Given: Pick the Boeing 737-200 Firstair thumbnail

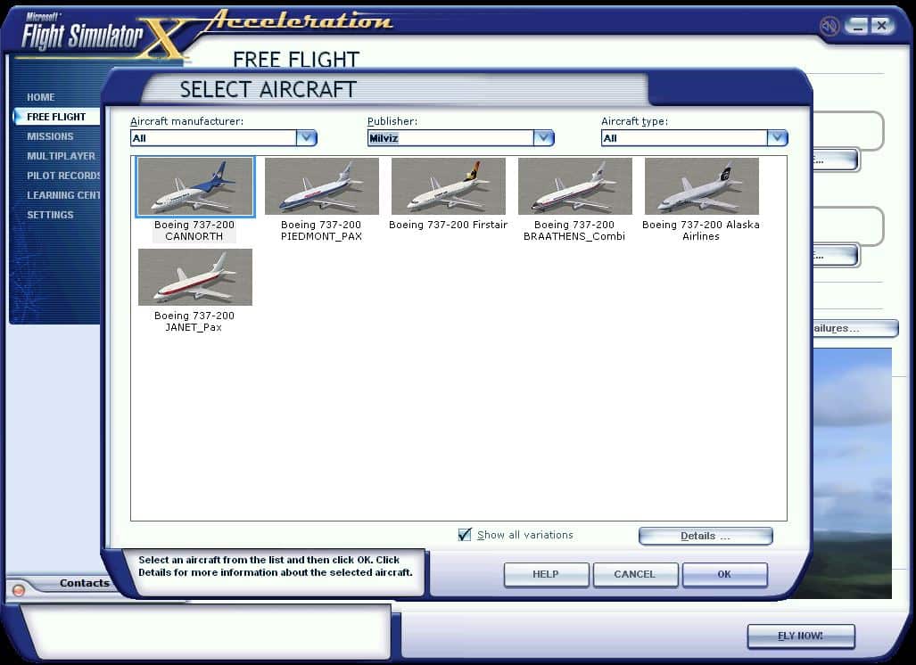Looking at the screenshot, I should 448,186.
